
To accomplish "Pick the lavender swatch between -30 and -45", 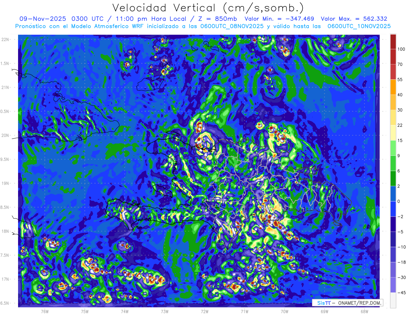I will (393, 285).
